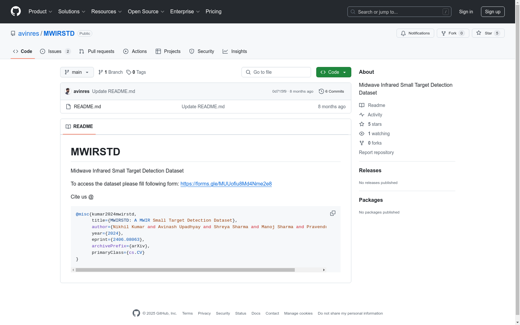View the 6 Commits history

[x=331, y=91]
